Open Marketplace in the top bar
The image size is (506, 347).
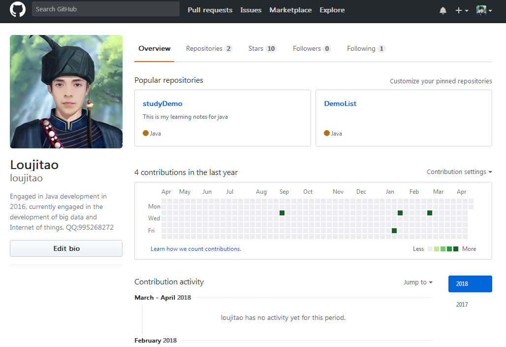tap(290, 10)
